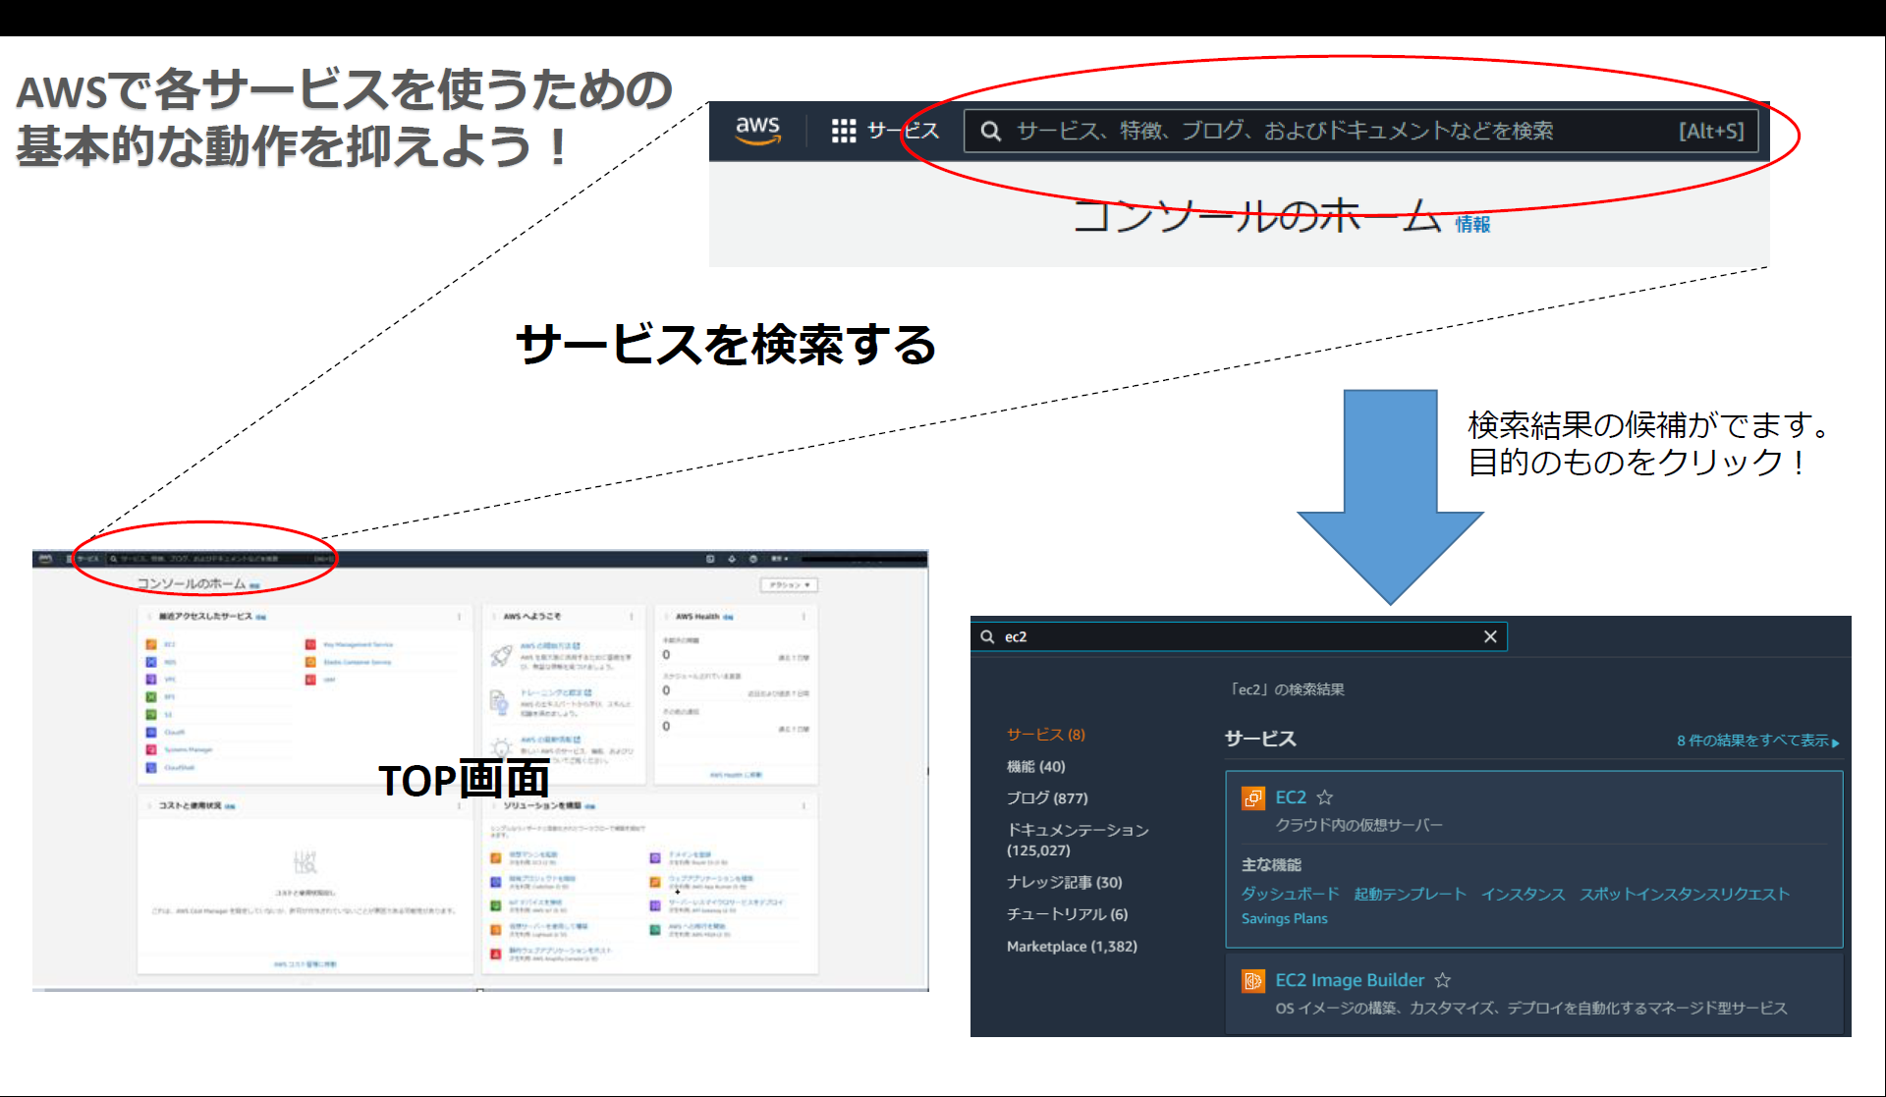Click the サービス menu label in enlarged header
The height and width of the screenshot is (1097, 1886).
(903, 131)
